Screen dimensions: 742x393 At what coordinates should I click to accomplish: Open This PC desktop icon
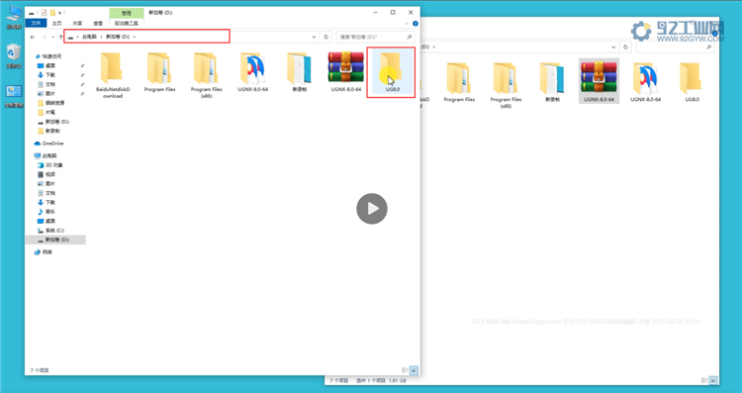pyautogui.click(x=14, y=18)
